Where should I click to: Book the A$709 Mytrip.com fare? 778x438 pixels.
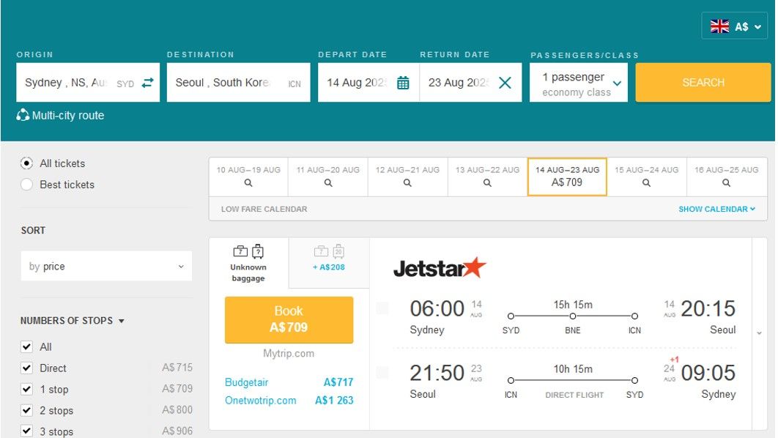[x=289, y=319]
